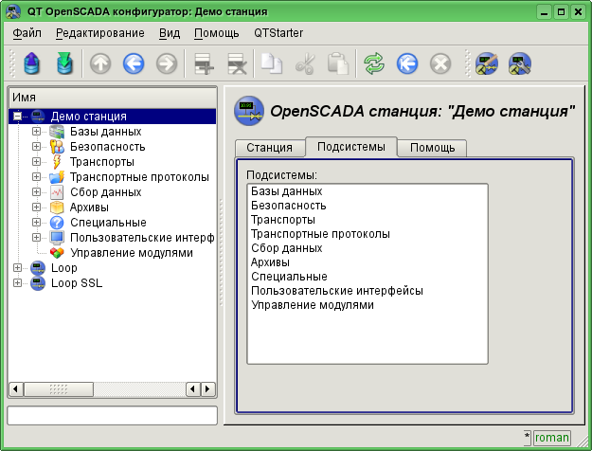
Task: Collapse the Демо станция tree node
Action: [x=17, y=116]
